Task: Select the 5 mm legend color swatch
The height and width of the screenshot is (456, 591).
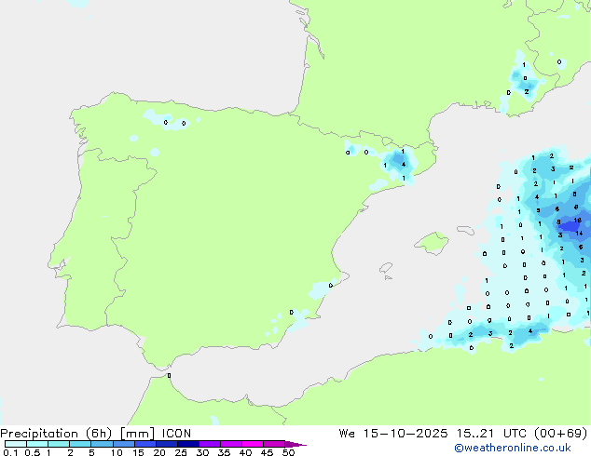Action: (x=102, y=445)
